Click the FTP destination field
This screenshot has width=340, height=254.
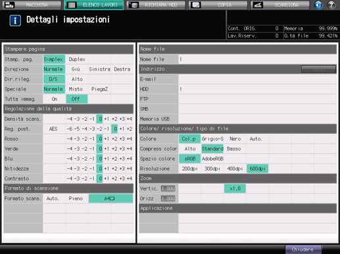coord(258,99)
